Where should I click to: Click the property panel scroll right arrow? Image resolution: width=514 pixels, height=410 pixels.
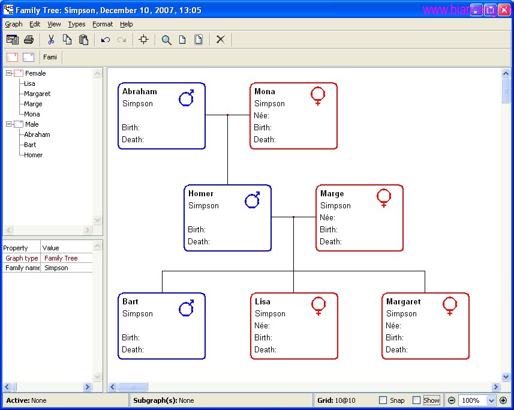coord(87,387)
